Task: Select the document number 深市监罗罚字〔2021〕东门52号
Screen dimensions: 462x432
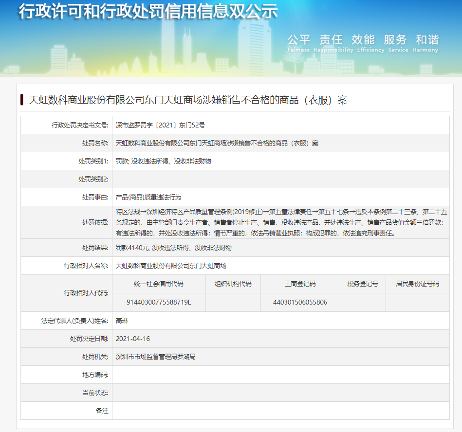Action: click(160, 125)
